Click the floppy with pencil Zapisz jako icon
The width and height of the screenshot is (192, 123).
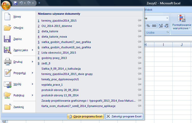click(7, 50)
